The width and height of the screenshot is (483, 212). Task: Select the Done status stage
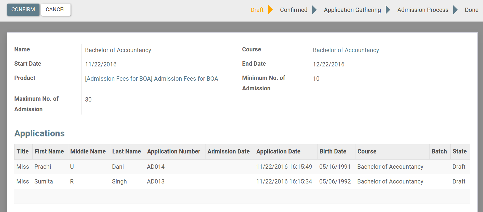(x=471, y=10)
